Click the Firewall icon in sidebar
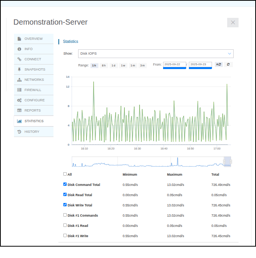 point(19,90)
